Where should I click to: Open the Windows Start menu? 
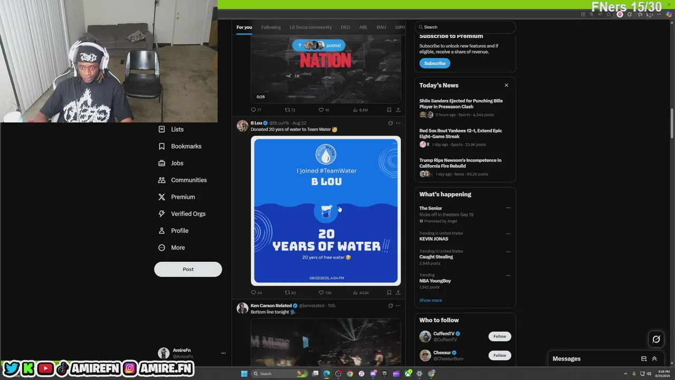[244, 374]
